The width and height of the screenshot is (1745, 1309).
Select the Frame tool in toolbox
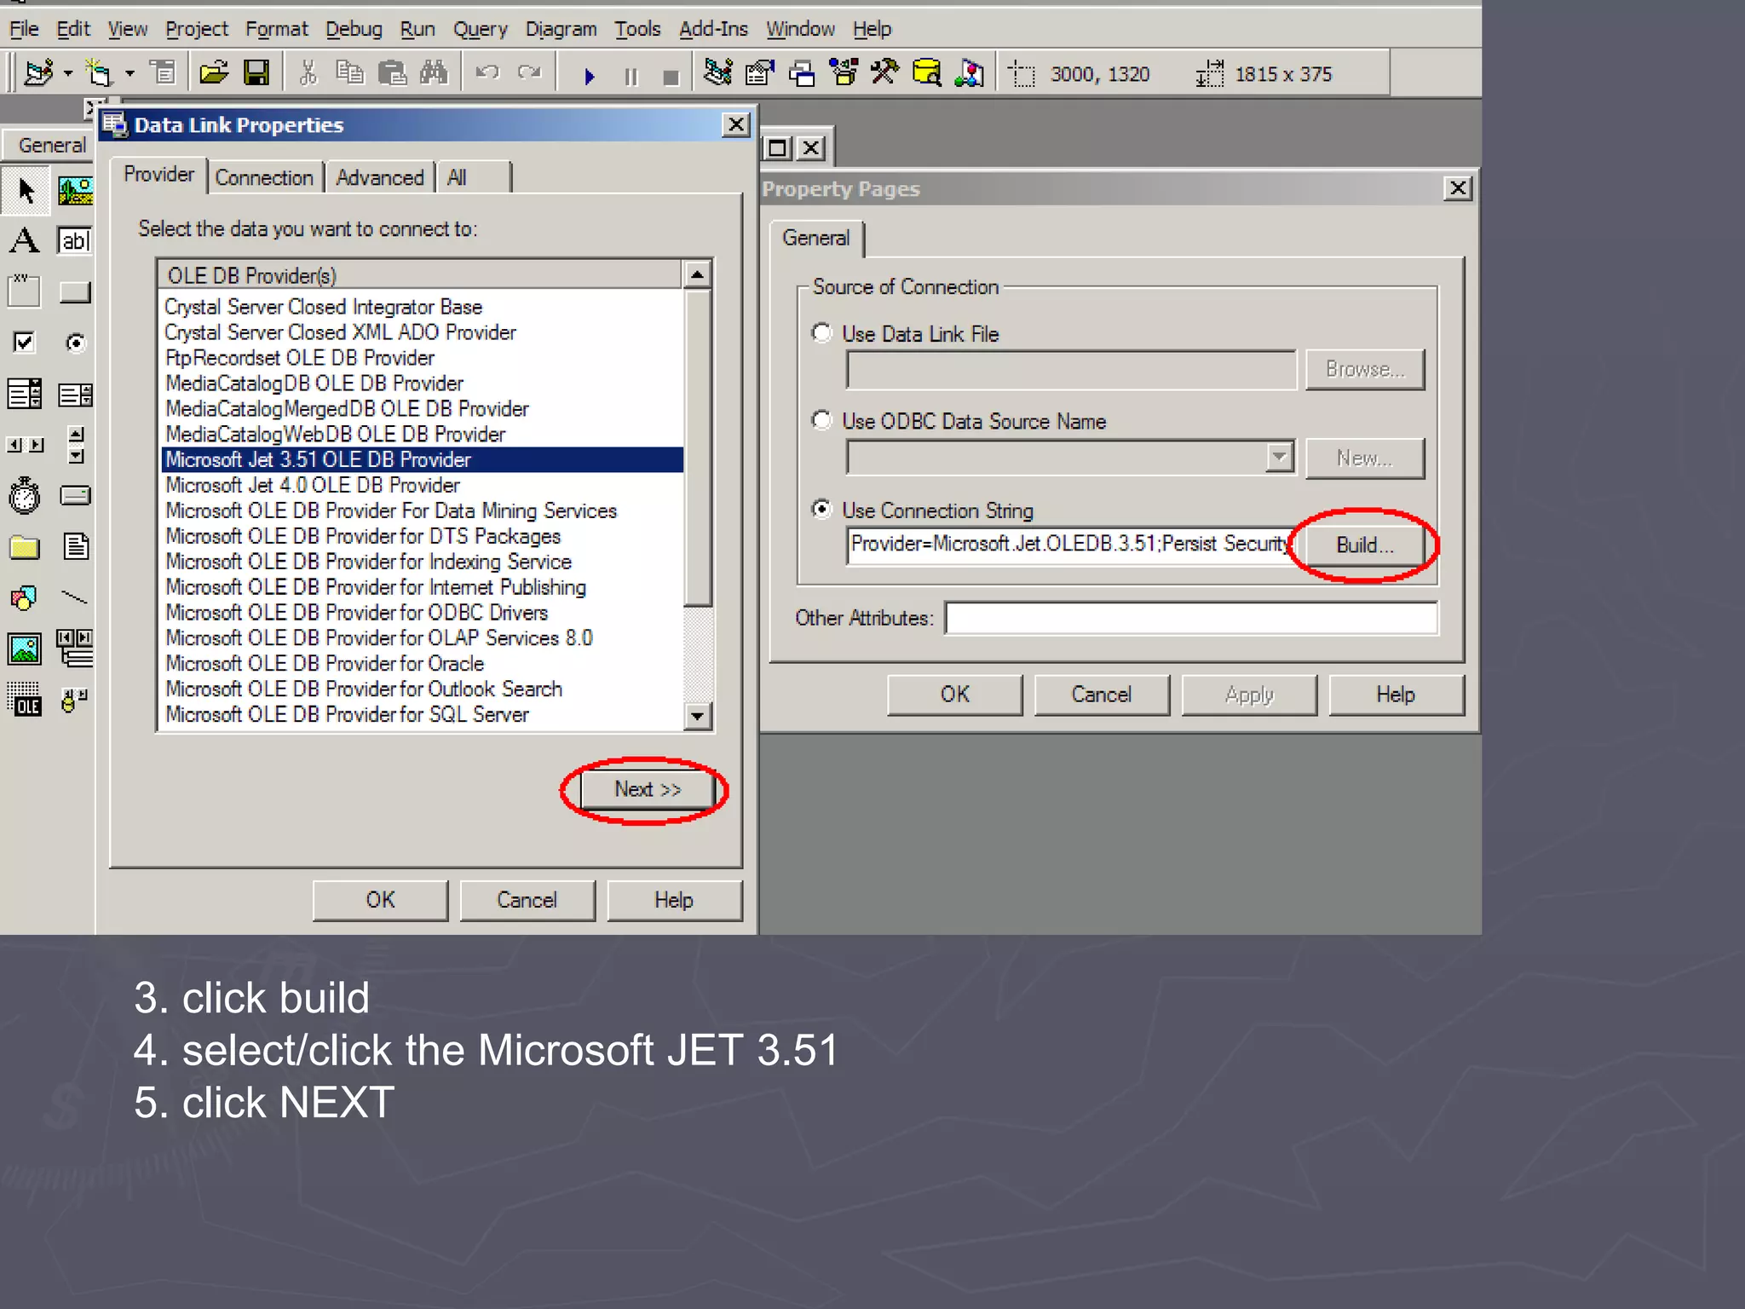(24, 291)
